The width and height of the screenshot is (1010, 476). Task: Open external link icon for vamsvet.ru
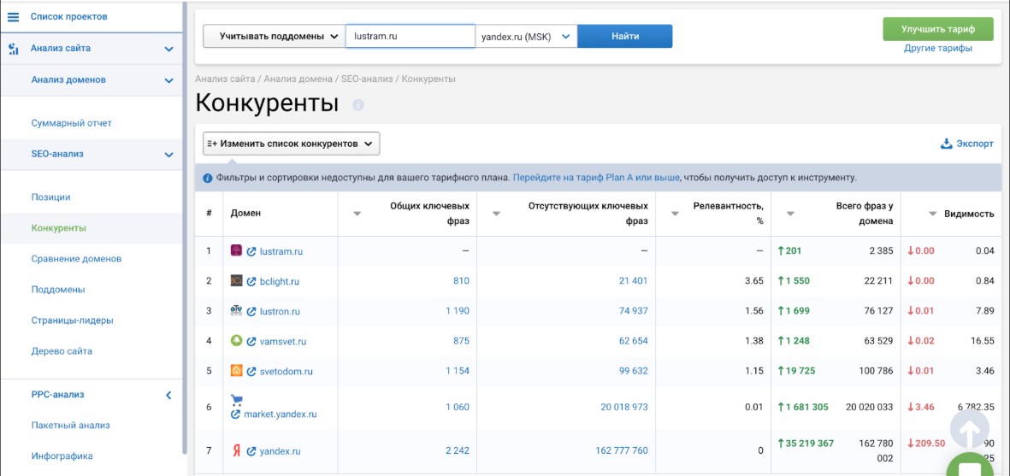point(251,342)
